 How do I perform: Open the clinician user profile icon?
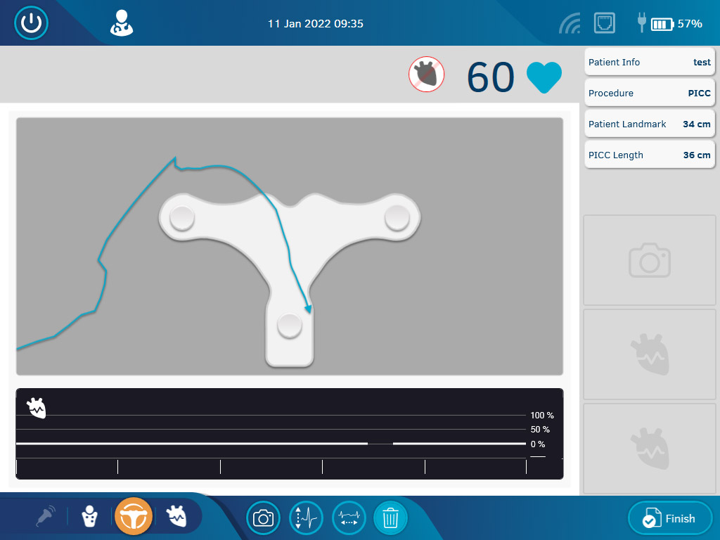tap(121, 23)
